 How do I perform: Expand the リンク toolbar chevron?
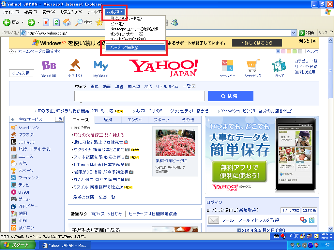331,32
